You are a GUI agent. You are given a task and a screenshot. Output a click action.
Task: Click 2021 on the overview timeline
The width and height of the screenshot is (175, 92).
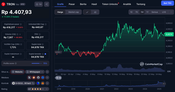[102, 89]
